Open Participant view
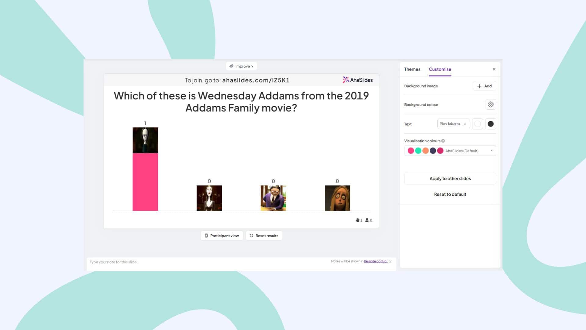The width and height of the screenshot is (586, 330). 222,236
